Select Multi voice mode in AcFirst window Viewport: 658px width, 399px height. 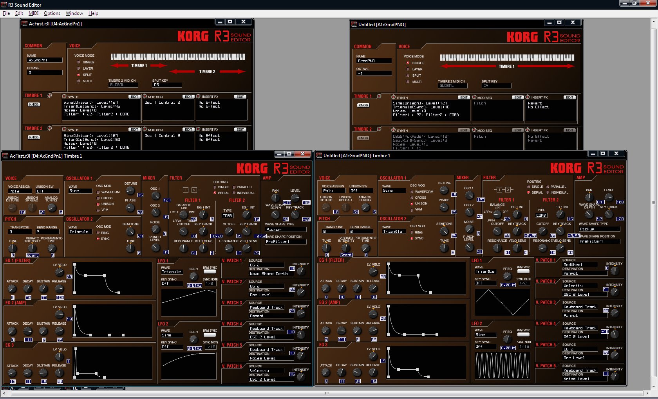79,81
